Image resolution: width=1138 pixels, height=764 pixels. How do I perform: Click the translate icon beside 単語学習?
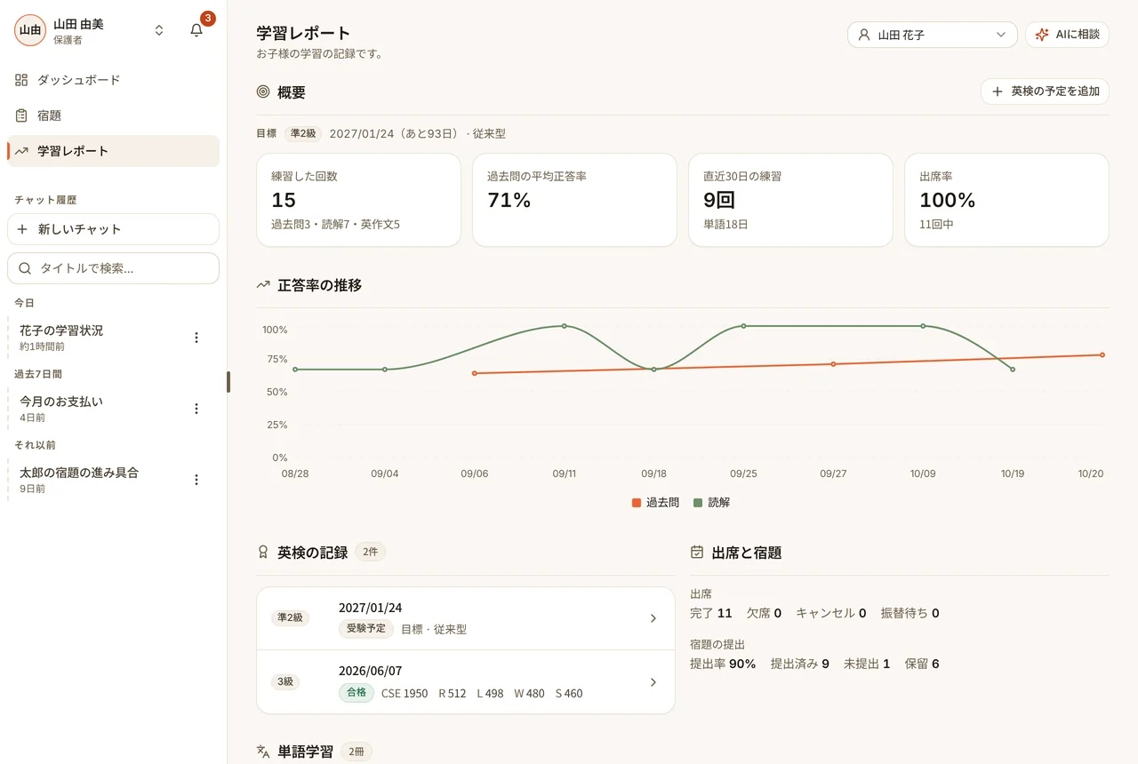click(263, 752)
